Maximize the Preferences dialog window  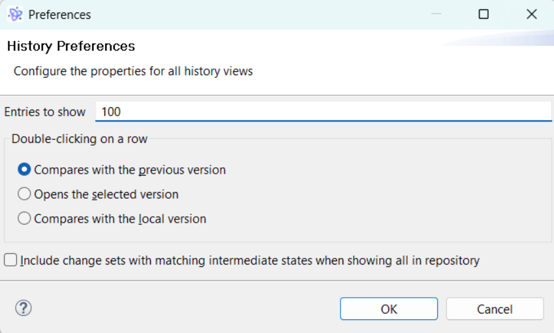point(484,14)
